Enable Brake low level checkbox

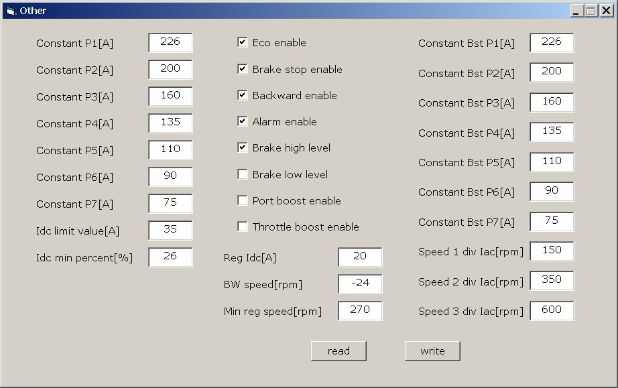pos(243,174)
